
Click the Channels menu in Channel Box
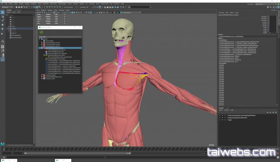[222, 13]
